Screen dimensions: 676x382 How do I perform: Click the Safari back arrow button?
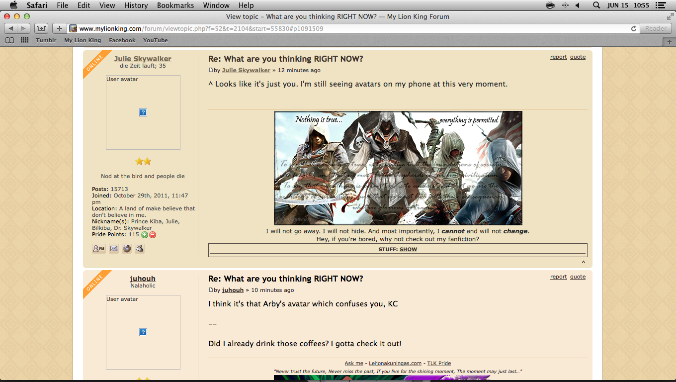pyautogui.click(x=11, y=28)
